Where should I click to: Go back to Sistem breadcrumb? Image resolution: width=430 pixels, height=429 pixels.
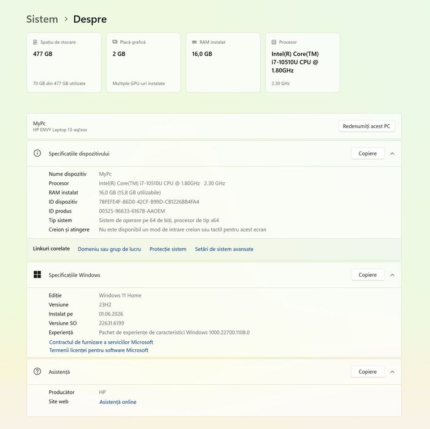coord(42,19)
